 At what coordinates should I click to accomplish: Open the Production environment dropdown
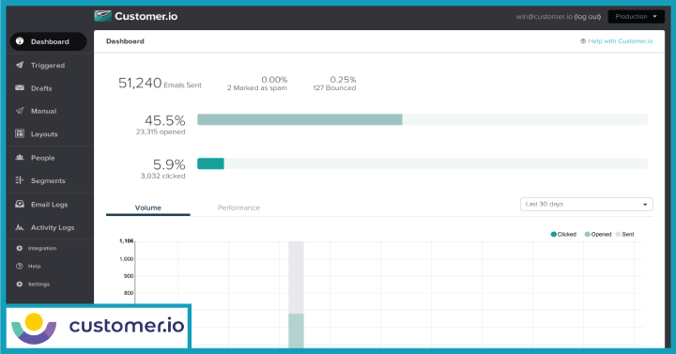tap(636, 16)
